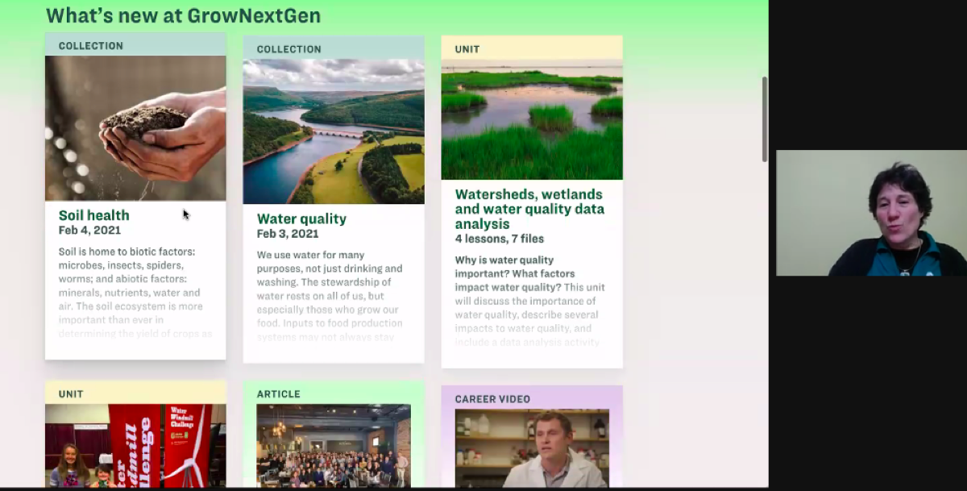Viewport: 967px width, 491px height.
Task: Click the 'Feb 4, 2021' date text
Action: (89, 231)
